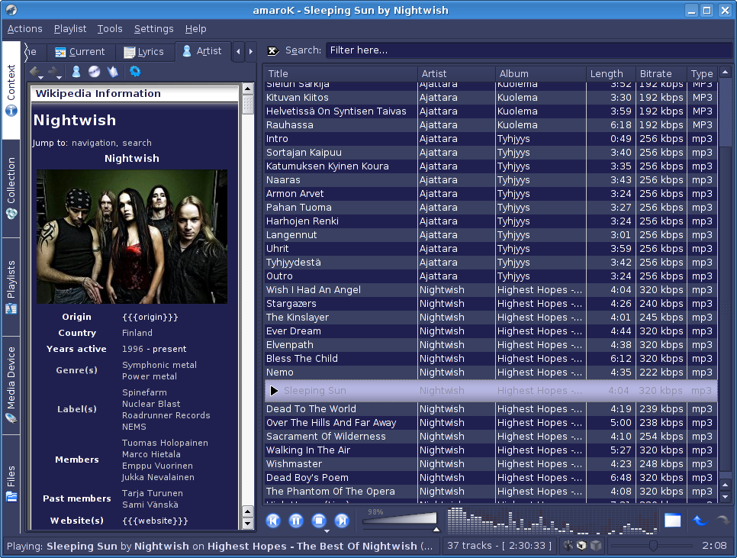737x558 pixels.
Task: Sort playlist by Album column
Action: 540,74
